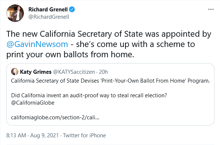The image size is (220, 145).
Task: Open the 20h timestamp of quoted tweet
Action: pyautogui.click(x=103, y=72)
